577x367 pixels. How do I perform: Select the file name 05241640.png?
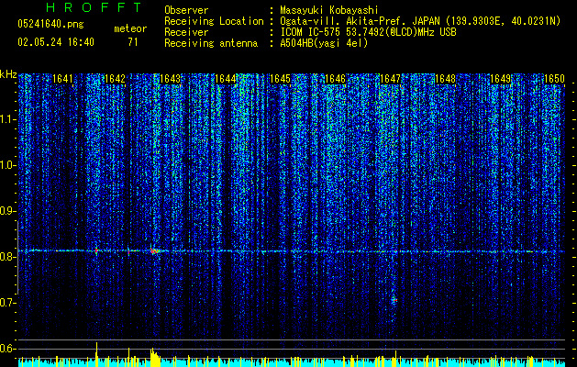(50, 24)
